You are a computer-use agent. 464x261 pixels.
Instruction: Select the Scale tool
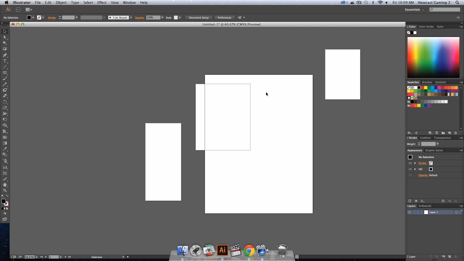pos(5,108)
